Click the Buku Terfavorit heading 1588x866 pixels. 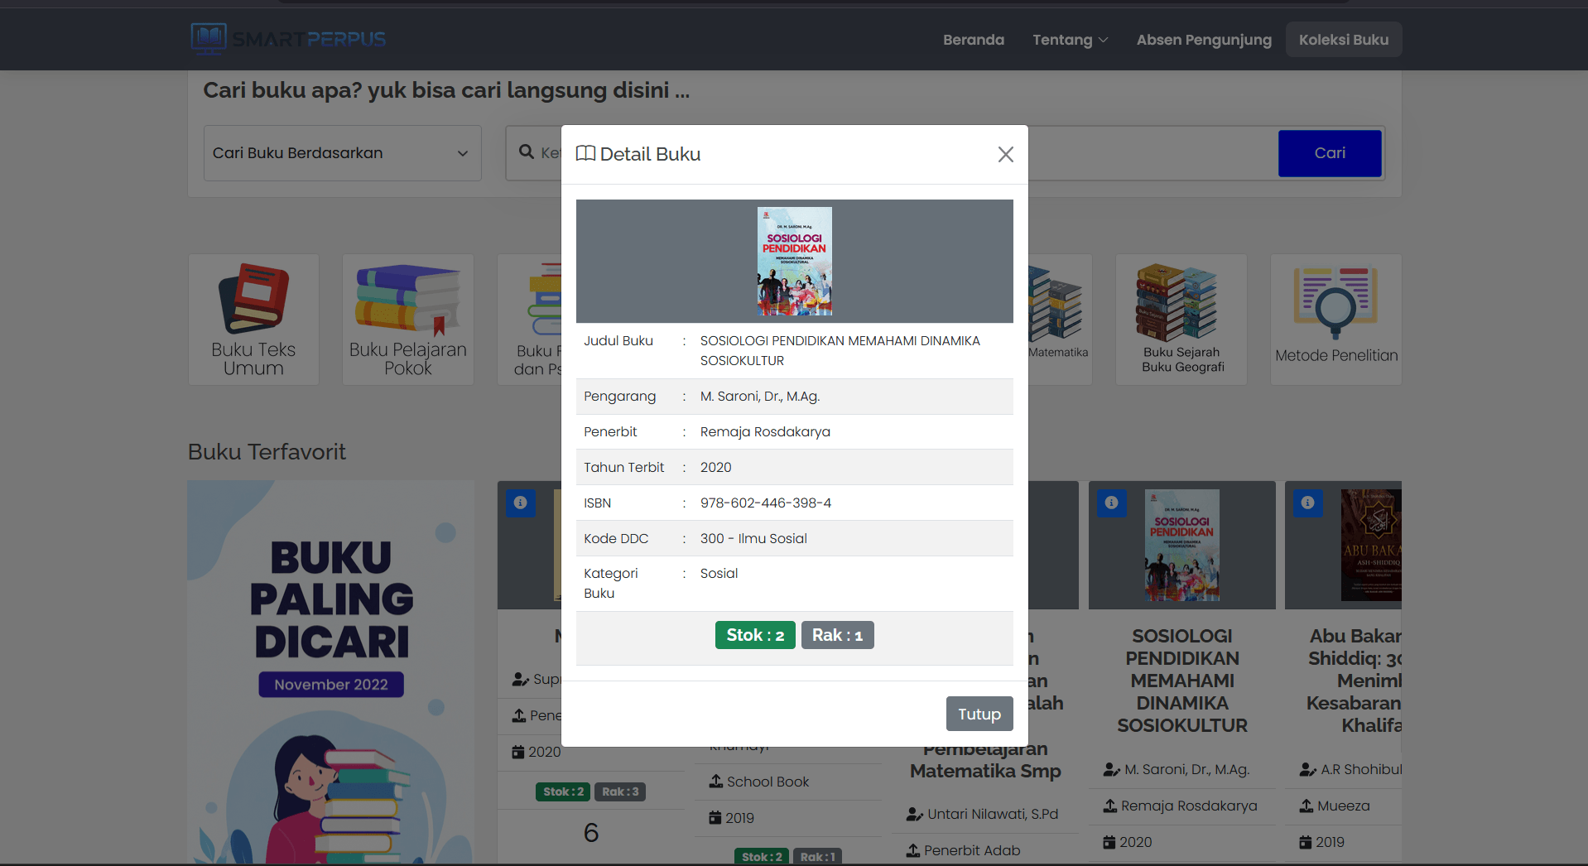pyautogui.click(x=267, y=452)
